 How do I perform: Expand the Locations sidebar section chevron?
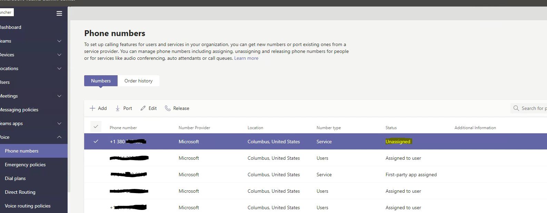(x=59, y=68)
